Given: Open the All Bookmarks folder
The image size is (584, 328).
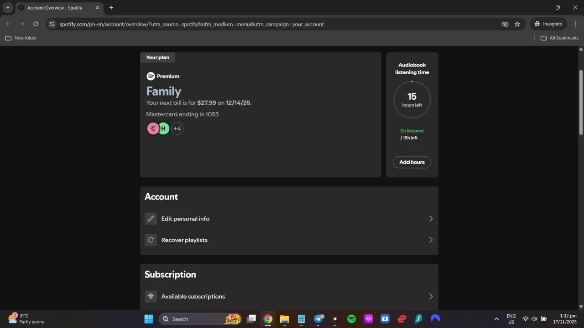Looking at the screenshot, I should (x=559, y=38).
